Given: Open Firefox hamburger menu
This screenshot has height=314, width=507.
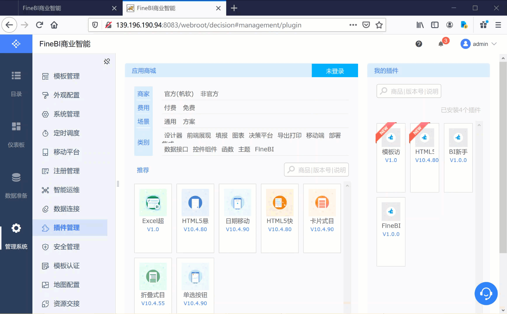Looking at the screenshot, I should click(x=498, y=25).
